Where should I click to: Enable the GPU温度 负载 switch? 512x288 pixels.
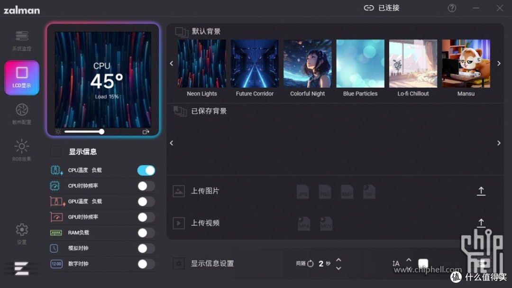(x=146, y=201)
